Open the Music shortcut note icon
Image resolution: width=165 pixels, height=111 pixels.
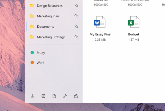point(65,96)
